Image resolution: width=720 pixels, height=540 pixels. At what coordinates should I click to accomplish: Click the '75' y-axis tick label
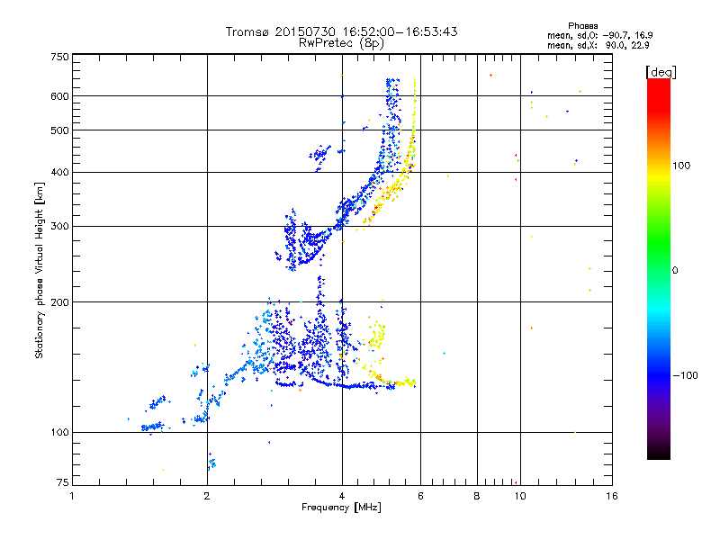[63, 482]
